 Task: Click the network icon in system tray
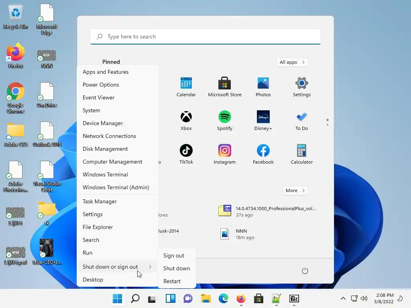point(354,298)
